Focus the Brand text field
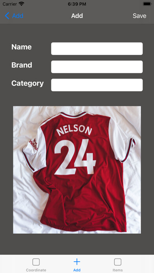Image resolution: width=154 pixels, height=273 pixels. tap(97, 67)
